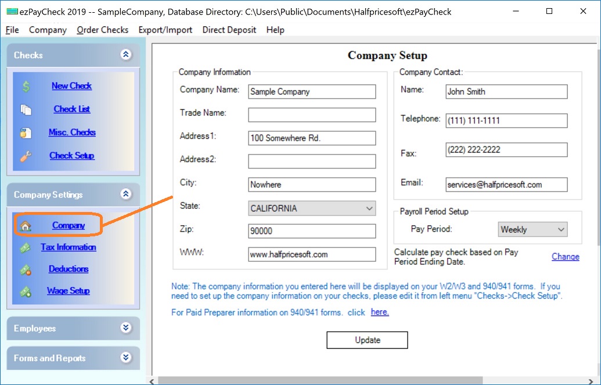This screenshot has height=385, width=601.
Task: Click the Check List documents icon
Action: 26,110
